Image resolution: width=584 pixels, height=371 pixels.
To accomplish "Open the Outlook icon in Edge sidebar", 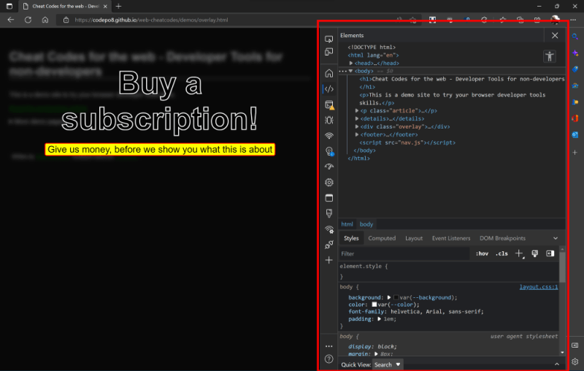I will pos(575,135).
